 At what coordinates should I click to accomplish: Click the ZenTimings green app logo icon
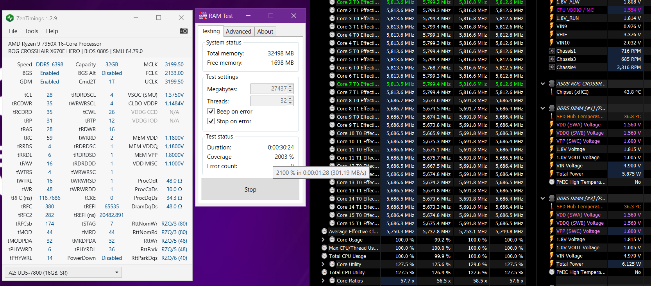10,18
